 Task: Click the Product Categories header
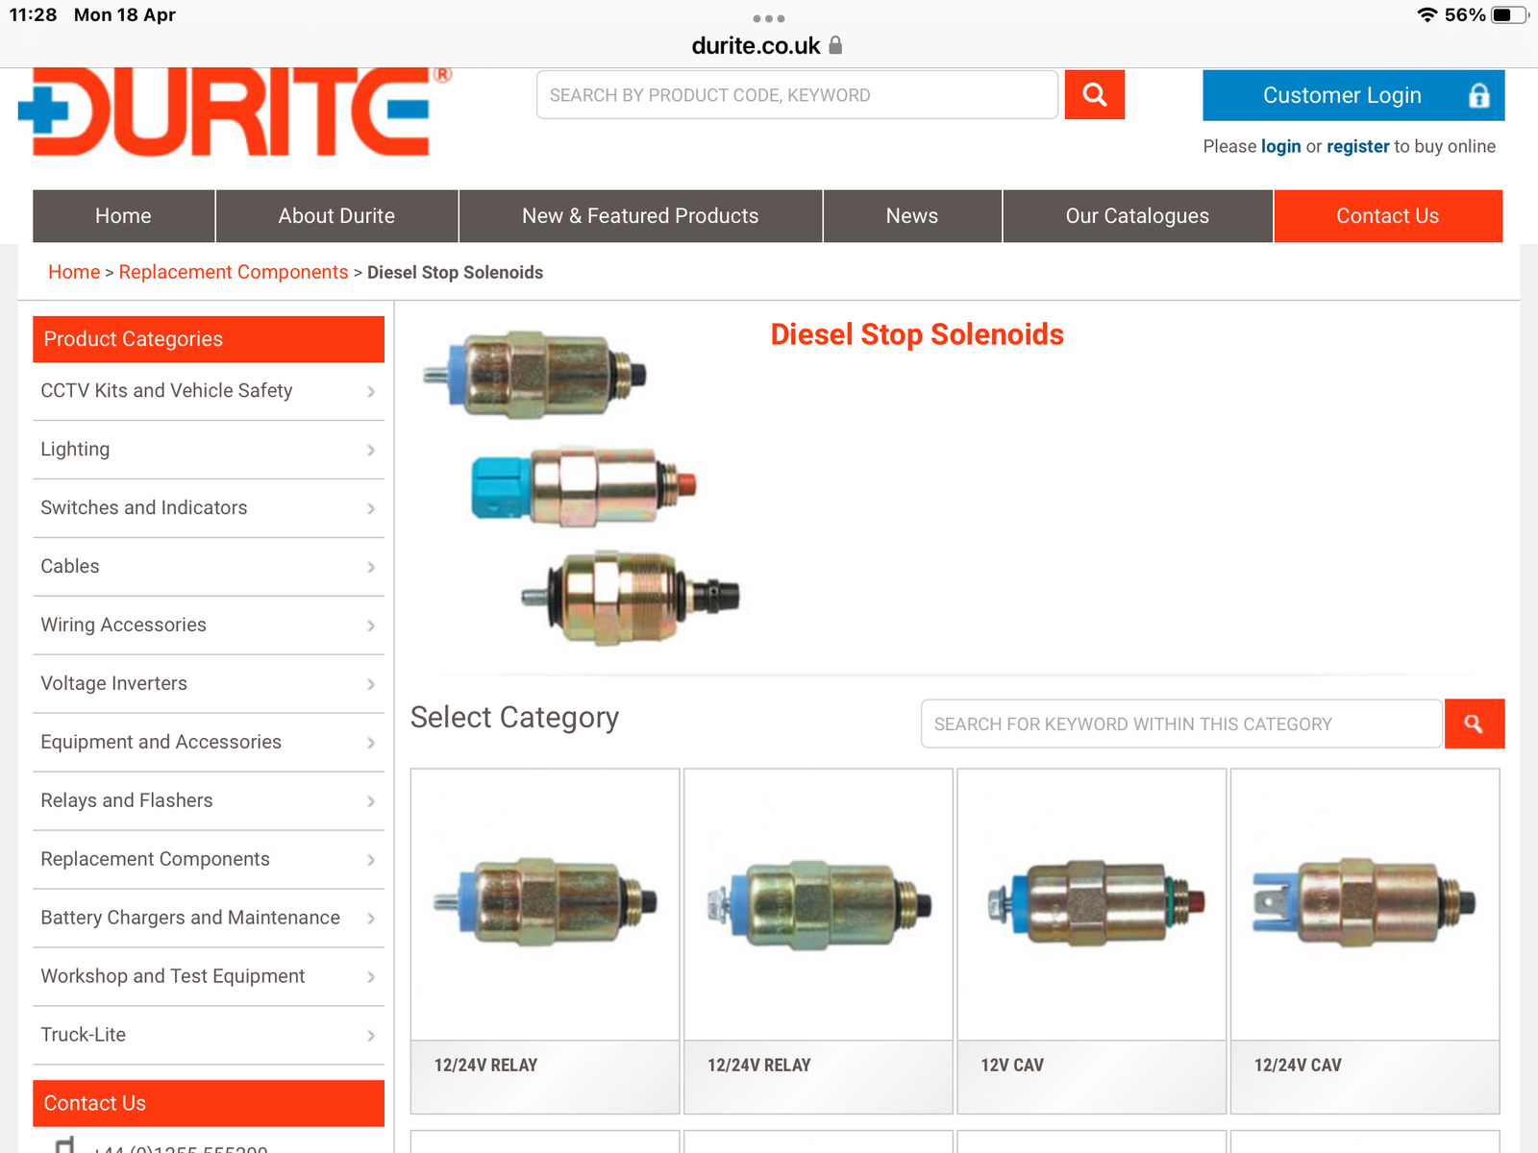click(x=209, y=339)
